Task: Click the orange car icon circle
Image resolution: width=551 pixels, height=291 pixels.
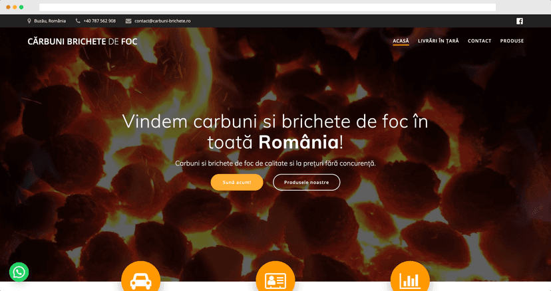Action: click(140, 277)
